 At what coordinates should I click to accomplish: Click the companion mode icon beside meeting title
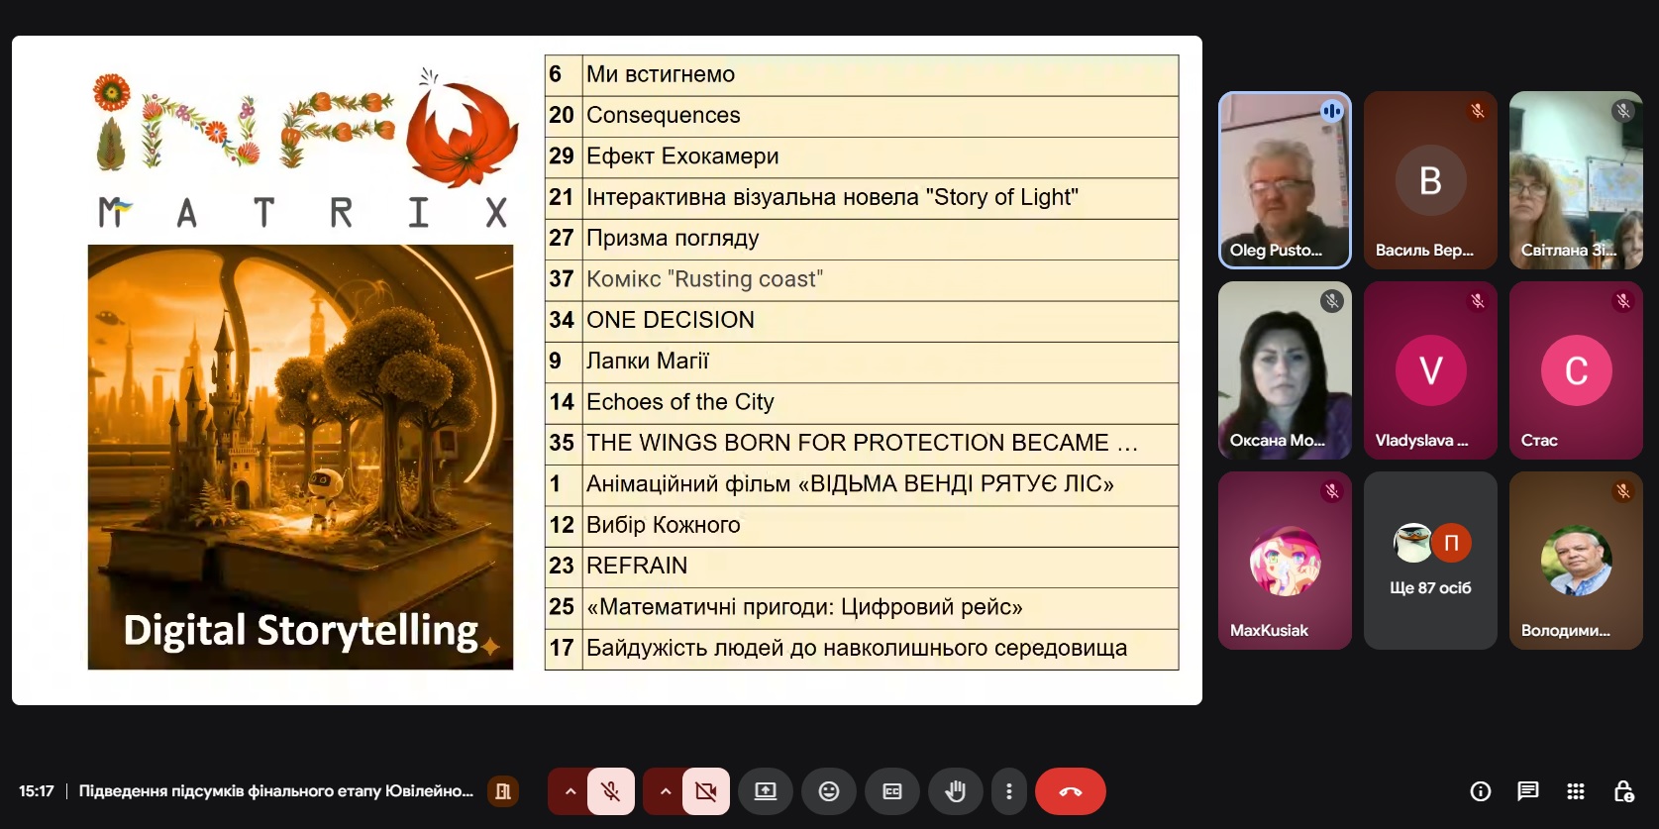click(x=503, y=791)
